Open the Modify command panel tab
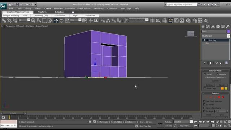The image size is (231, 130). [x=208, y=26]
